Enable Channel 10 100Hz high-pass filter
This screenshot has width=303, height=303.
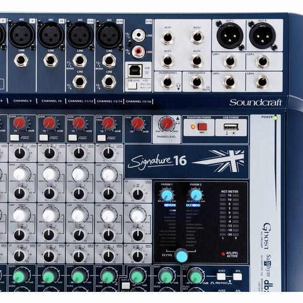44,138
